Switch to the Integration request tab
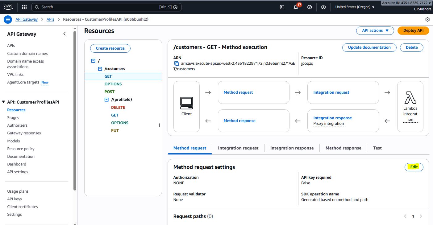 238,148
